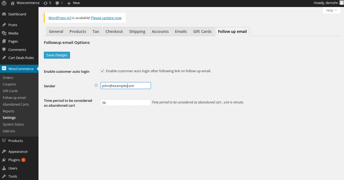Open the updates icon showing 5
Image resolution: width=344 pixels, height=180 pixels.
46,3
